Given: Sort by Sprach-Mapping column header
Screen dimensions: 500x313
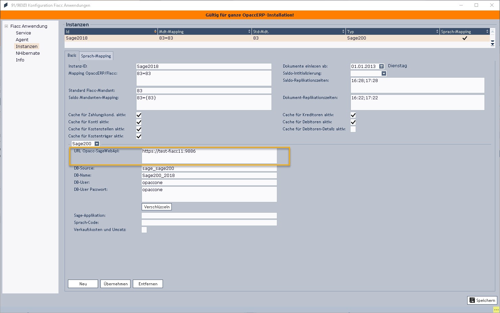Looking at the screenshot, I should 465,31.
